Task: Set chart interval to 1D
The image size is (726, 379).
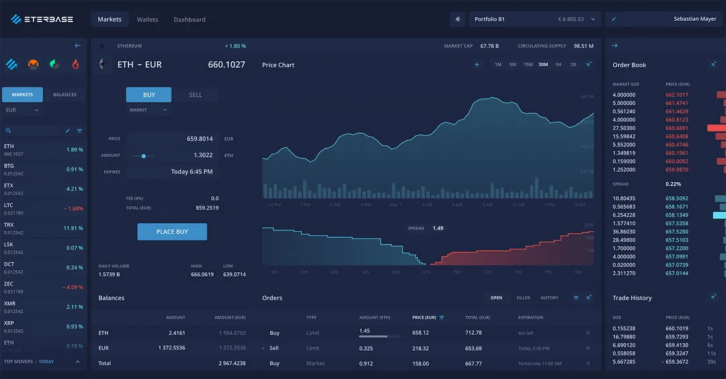Action: click(x=573, y=65)
